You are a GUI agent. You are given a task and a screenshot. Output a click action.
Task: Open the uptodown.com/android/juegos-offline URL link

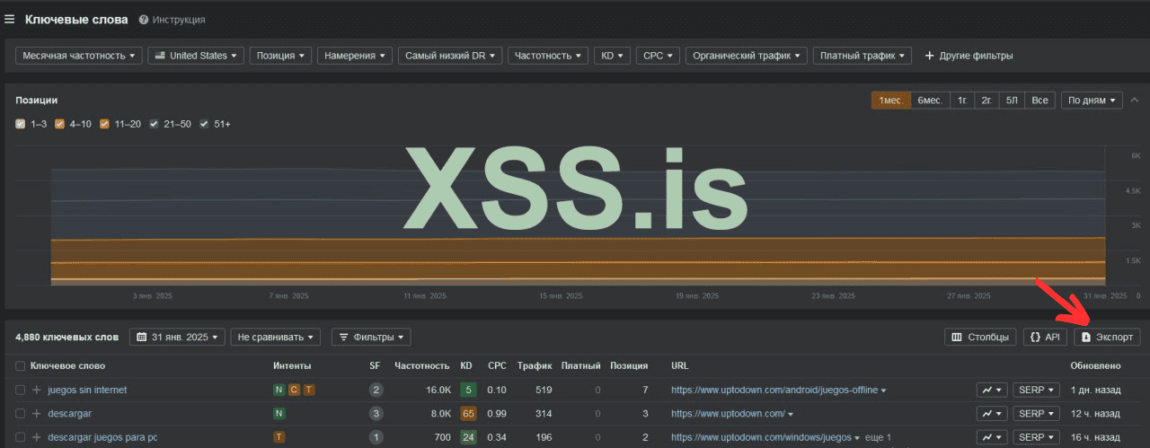point(774,390)
